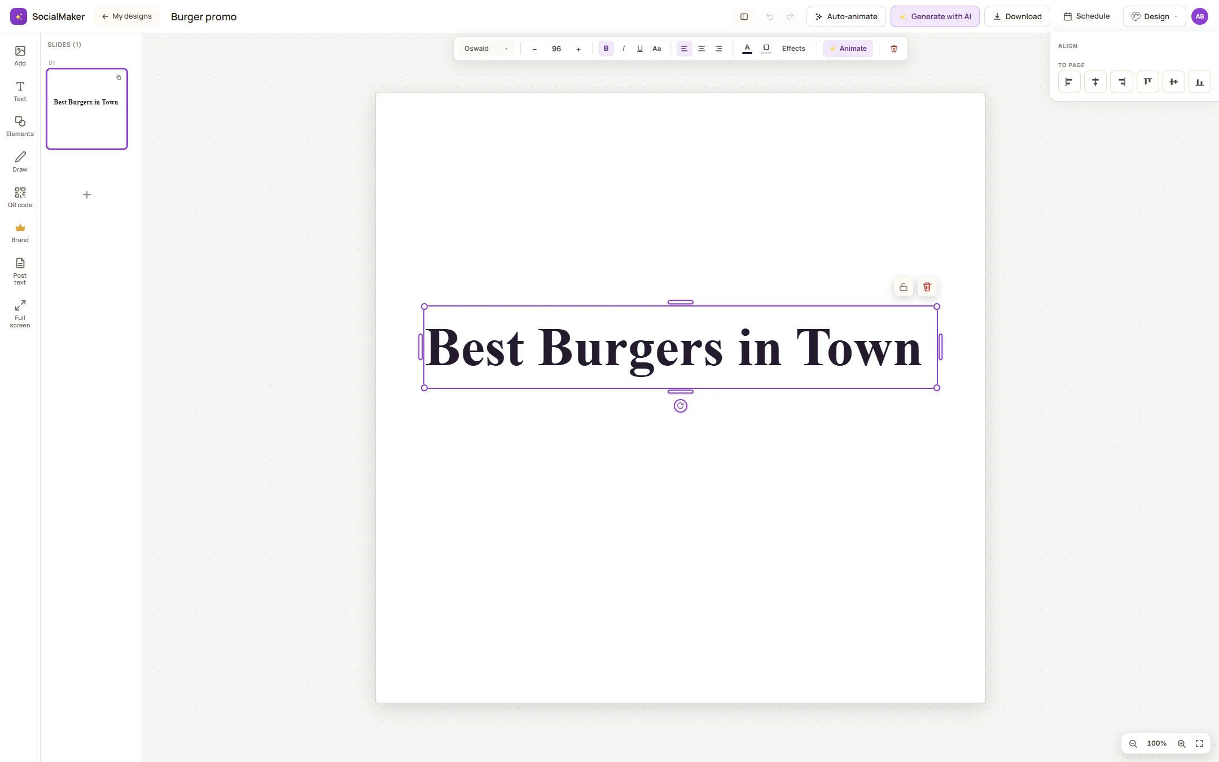Decrease font size with minus

(534, 49)
